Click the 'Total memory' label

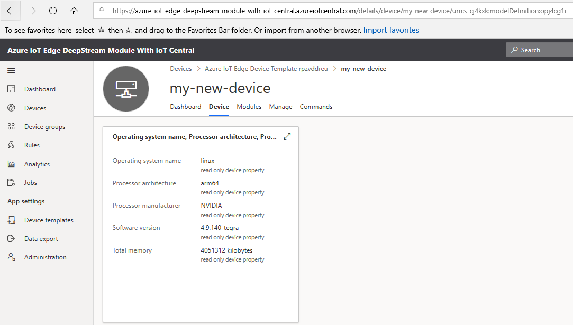(x=132, y=250)
